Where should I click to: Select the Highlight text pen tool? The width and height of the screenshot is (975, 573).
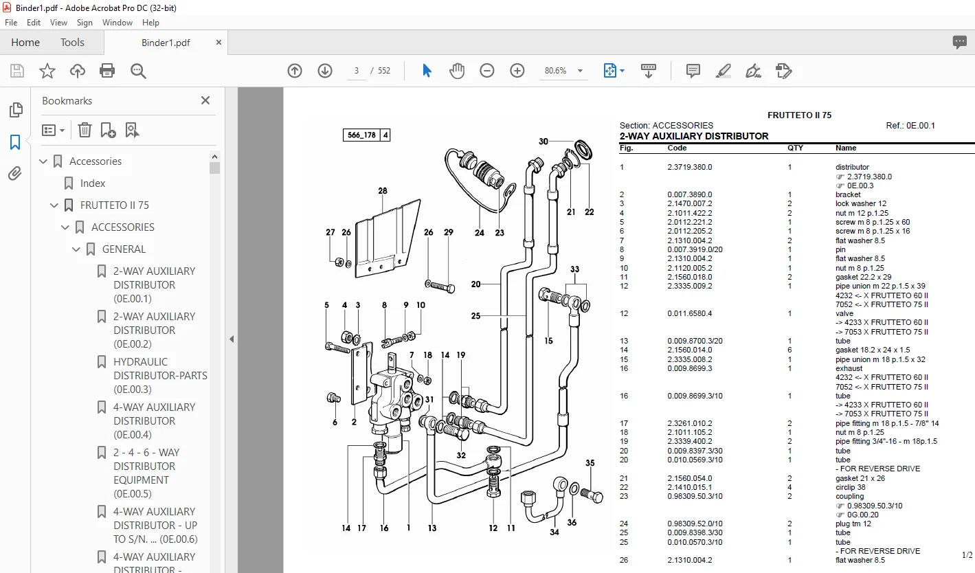724,71
